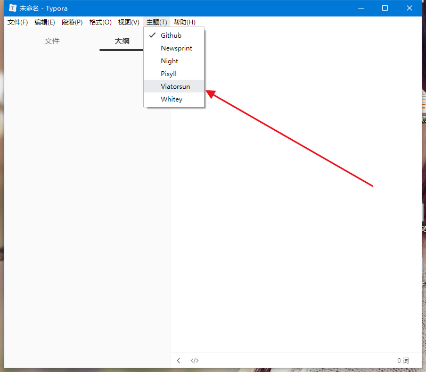This screenshot has height=372, width=426.
Task: Click the Typora app icon in title bar
Action: point(12,8)
